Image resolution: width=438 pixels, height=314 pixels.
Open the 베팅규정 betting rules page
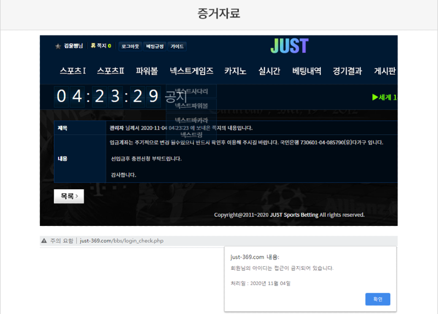coord(154,46)
